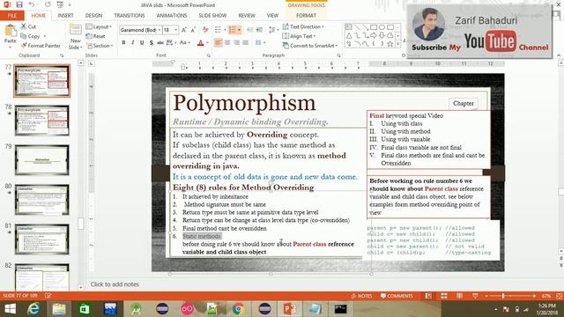
Task: Switch to Slide Sorter view in the status bar
Action: (x=444, y=296)
